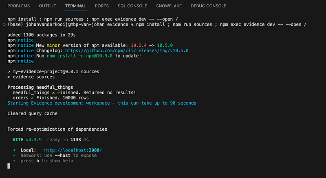Screen dimensions: 326x178
Task: Click the arrow before Network
Action: (14, 155)
